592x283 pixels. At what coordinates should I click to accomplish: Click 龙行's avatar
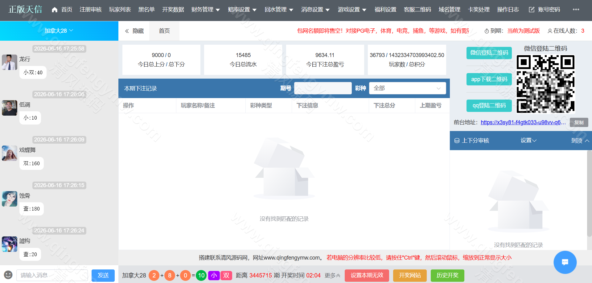(x=9, y=62)
